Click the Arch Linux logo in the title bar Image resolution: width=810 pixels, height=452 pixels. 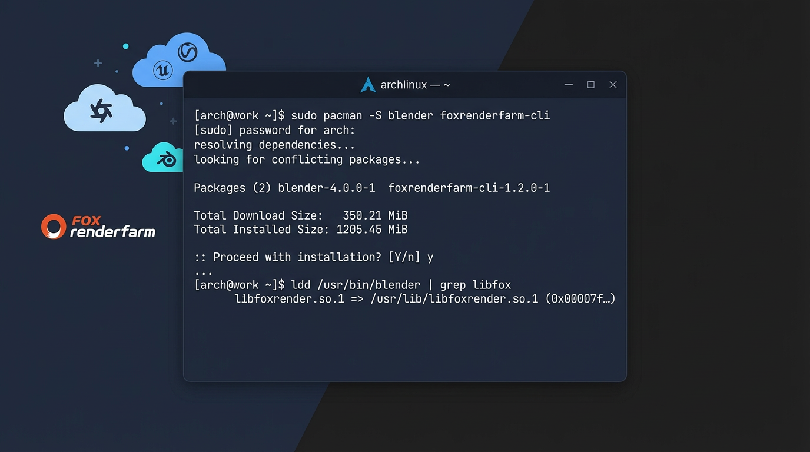pos(368,85)
